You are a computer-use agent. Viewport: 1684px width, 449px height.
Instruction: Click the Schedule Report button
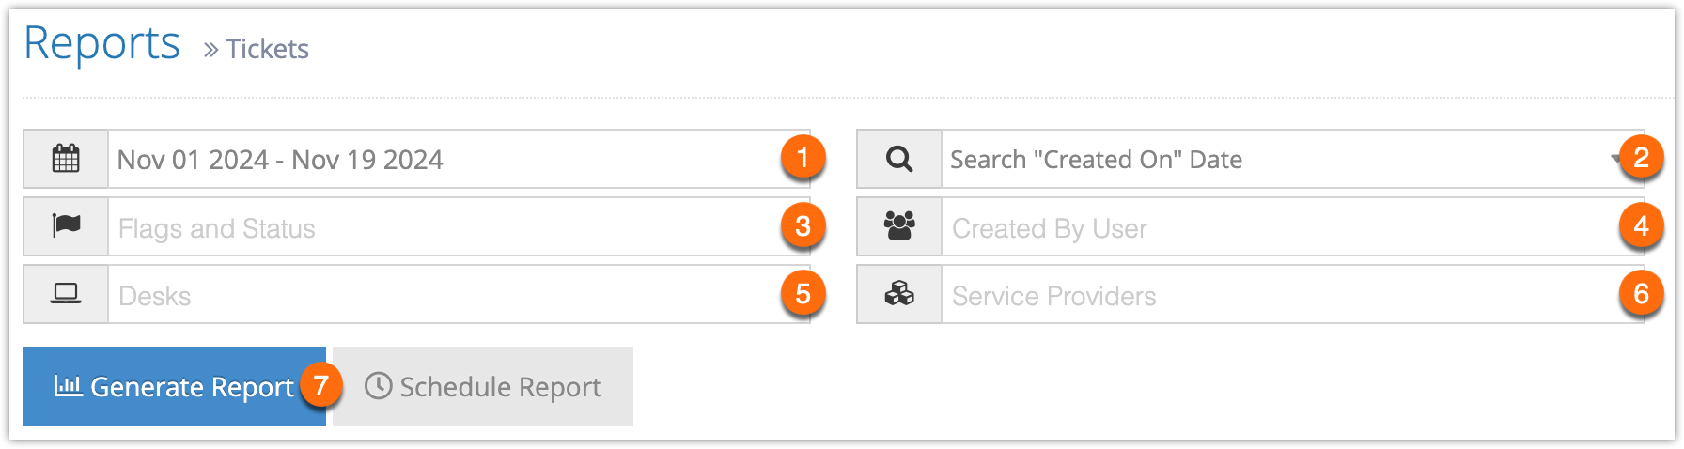pyautogui.click(x=483, y=386)
